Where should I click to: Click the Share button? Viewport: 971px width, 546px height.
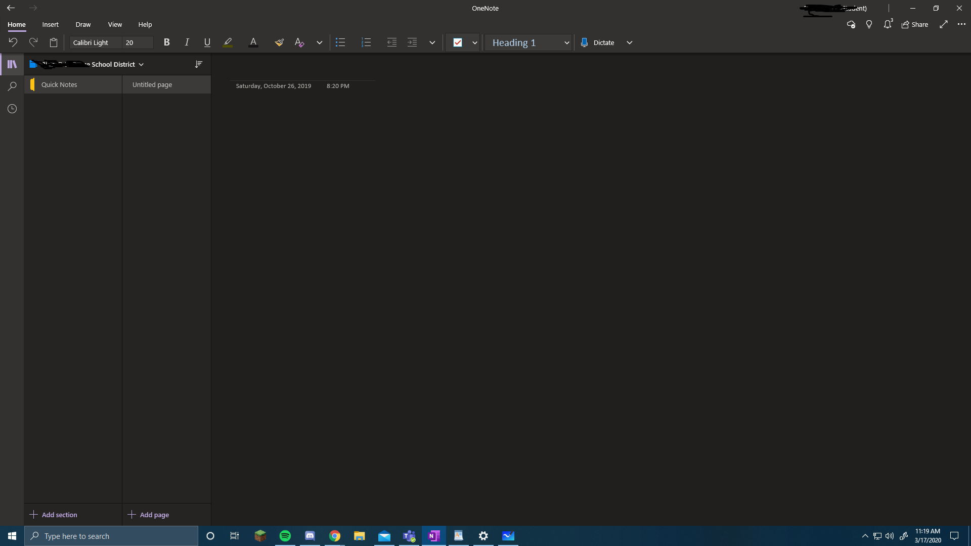tap(915, 24)
